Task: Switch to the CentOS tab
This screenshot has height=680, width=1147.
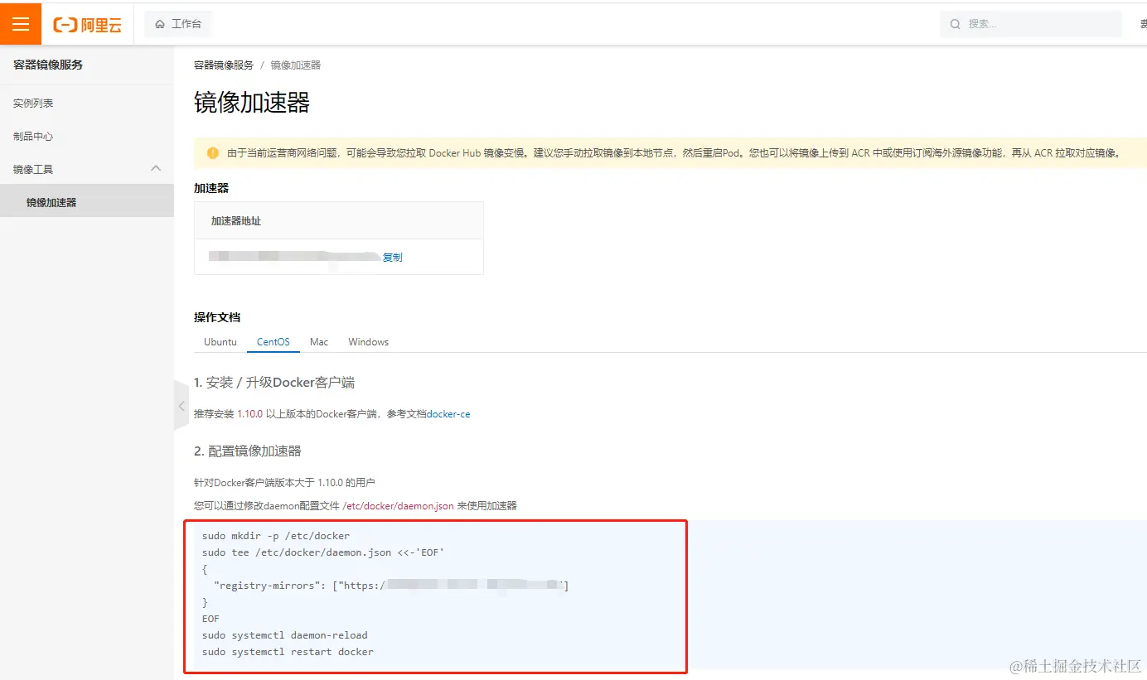Action: click(x=273, y=342)
